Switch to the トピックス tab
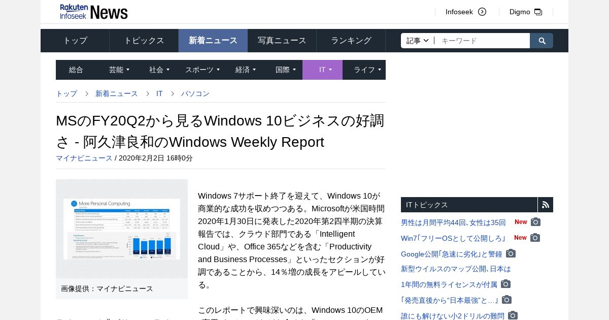The image size is (609, 320). (144, 41)
